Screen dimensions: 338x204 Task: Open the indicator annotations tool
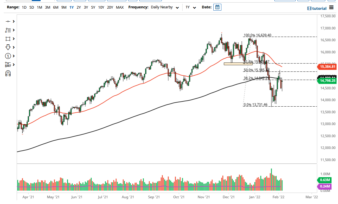tap(8, 30)
